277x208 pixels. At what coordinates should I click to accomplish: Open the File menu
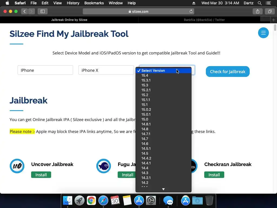[33, 3]
